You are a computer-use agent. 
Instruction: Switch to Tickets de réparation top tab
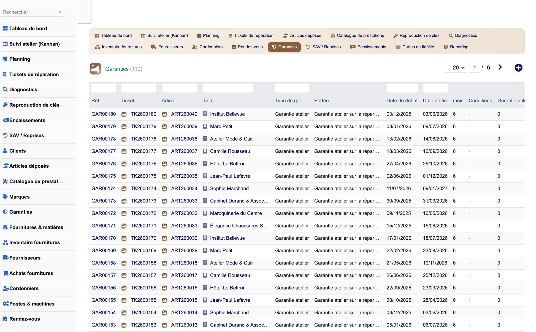pos(251,36)
